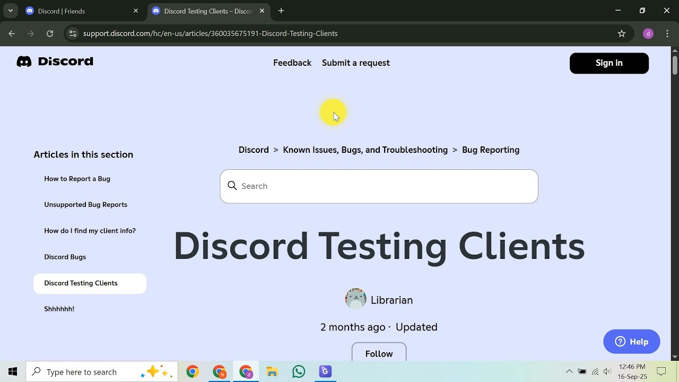This screenshot has height=382, width=679.
Task: Click the "2 months ago" timestamp
Action: coord(353,327)
